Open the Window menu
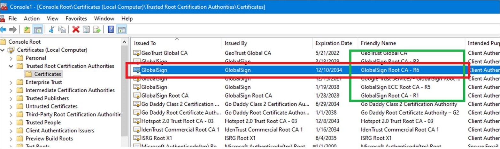Screen dimensions: 500x149 104,18
